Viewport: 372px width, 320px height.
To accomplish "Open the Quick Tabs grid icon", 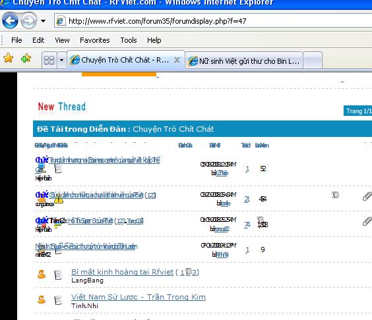I will [x=49, y=60].
